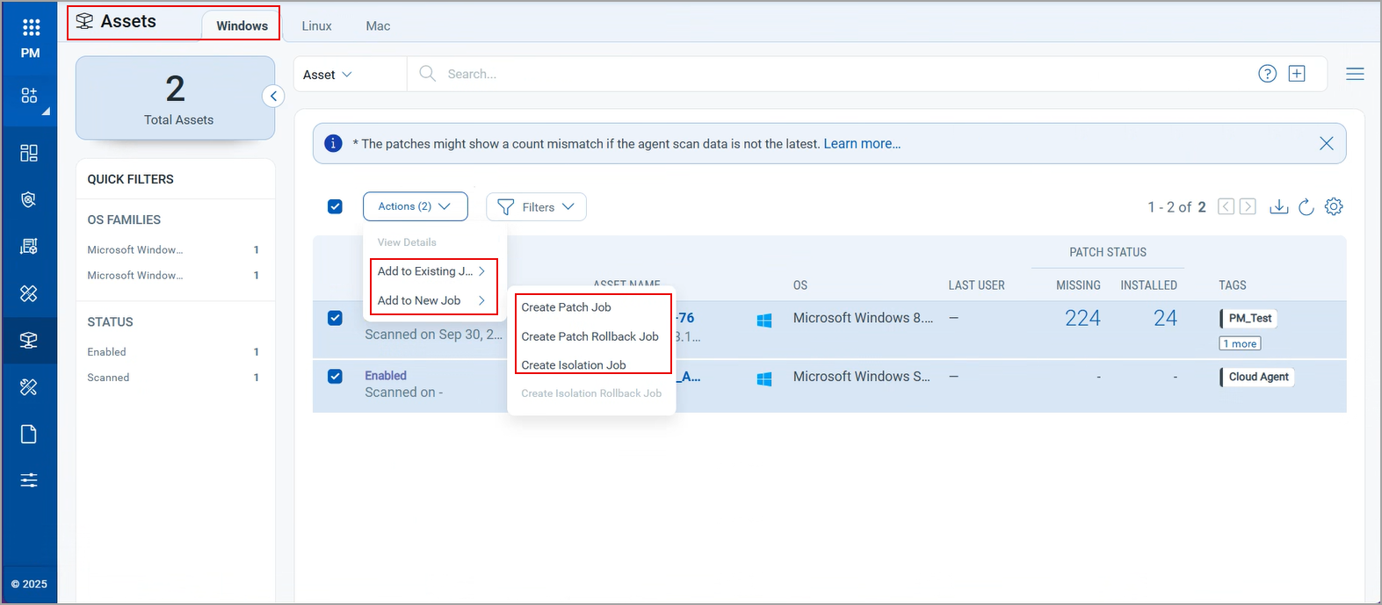Click the 1 more tags link
The image size is (1382, 605).
tap(1240, 343)
